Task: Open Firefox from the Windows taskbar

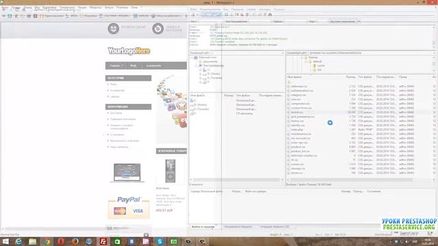Action: point(75,241)
